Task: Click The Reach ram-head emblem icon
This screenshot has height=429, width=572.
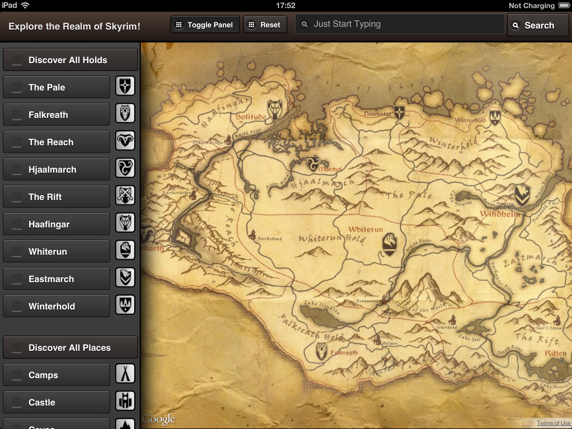Action: point(125,141)
